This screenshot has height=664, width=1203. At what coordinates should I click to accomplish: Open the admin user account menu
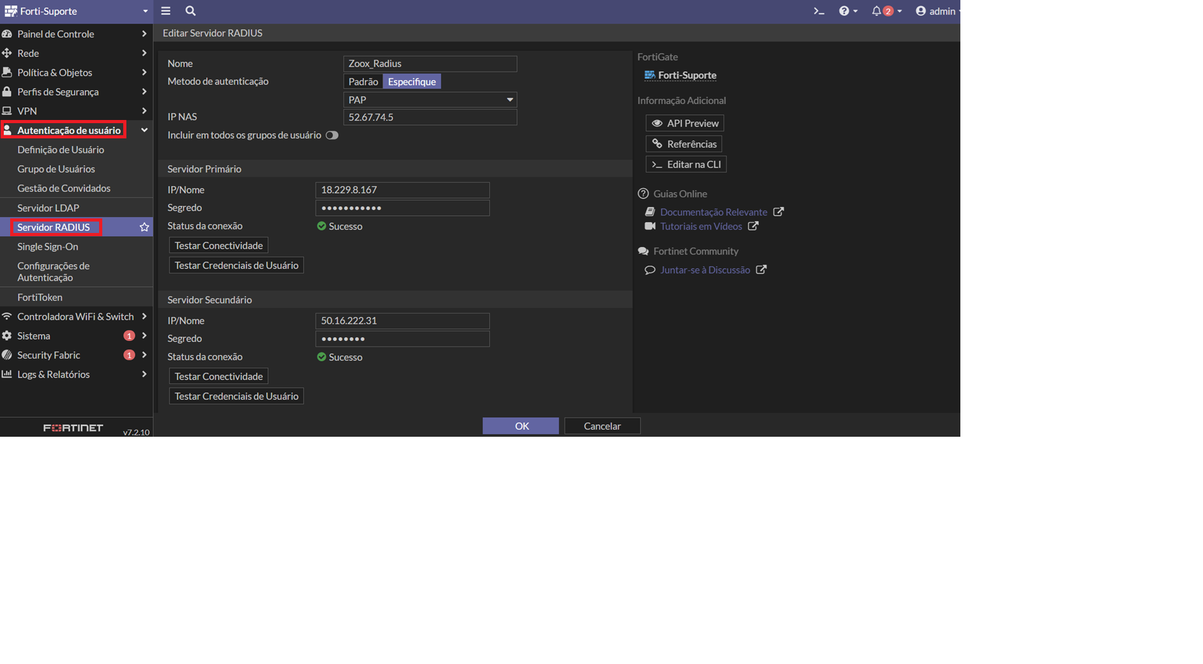[x=937, y=11]
